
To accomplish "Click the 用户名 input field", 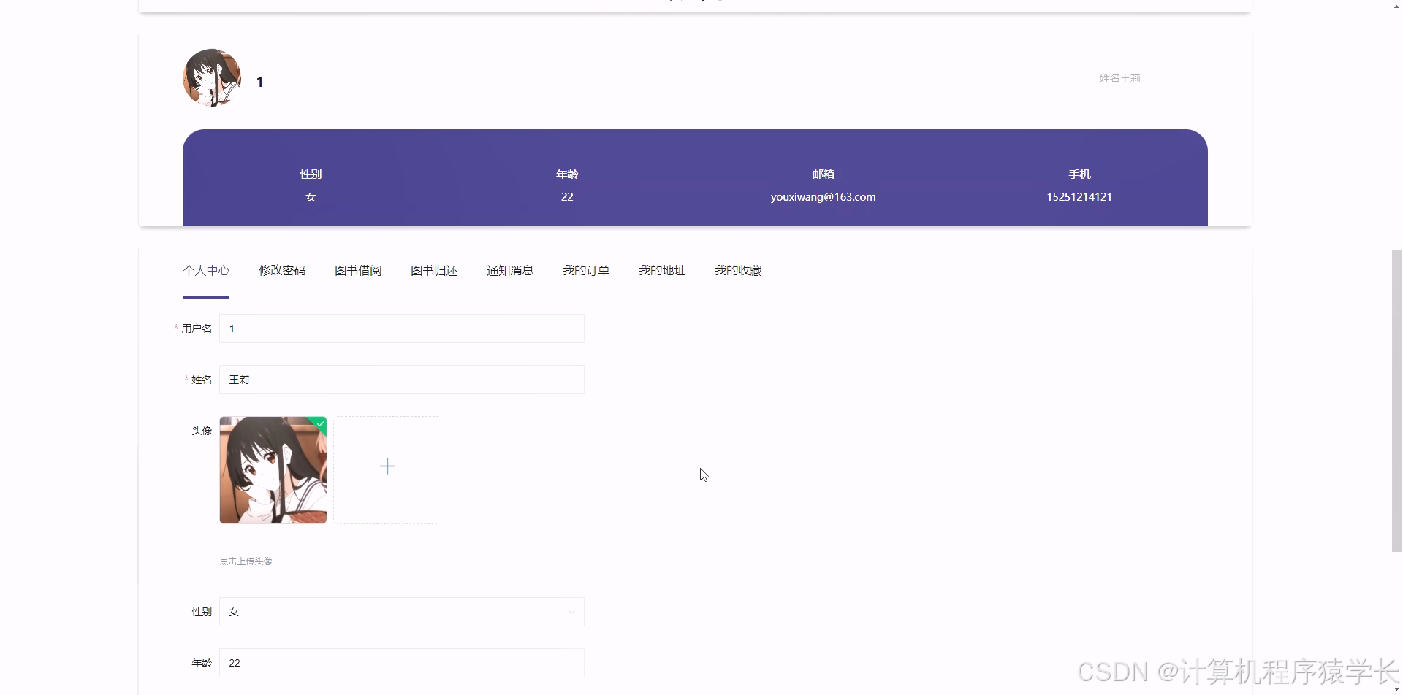I will click(402, 329).
